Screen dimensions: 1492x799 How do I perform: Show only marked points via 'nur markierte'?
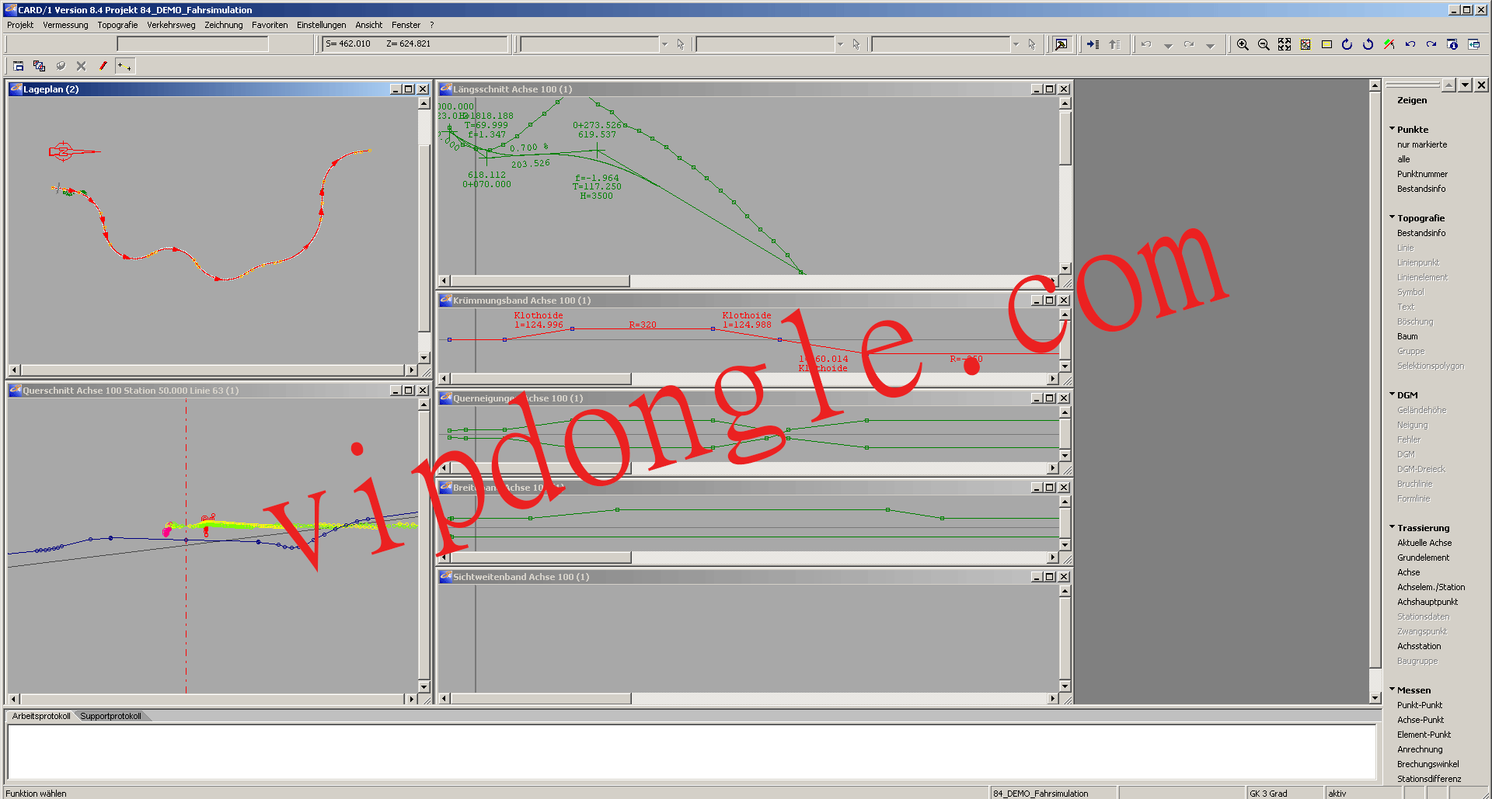tap(1421, 144)
